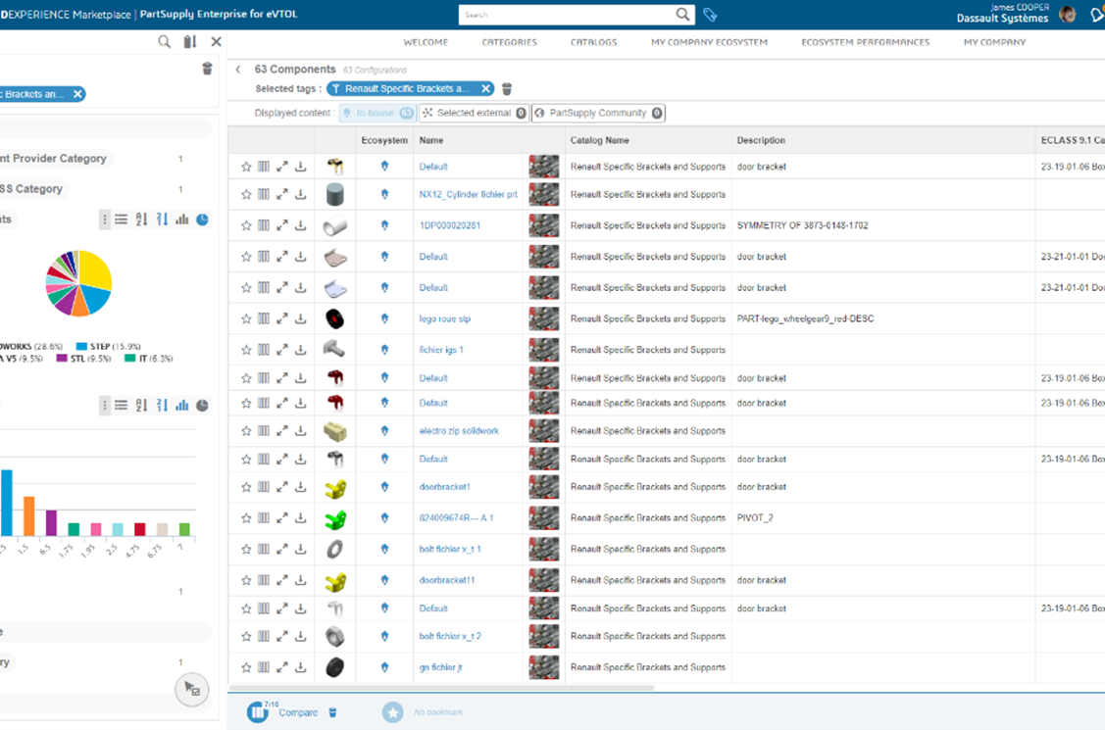1105x730 pixels.
Task: Switch the top facet chart to pie view
Action: pos(202,219)
